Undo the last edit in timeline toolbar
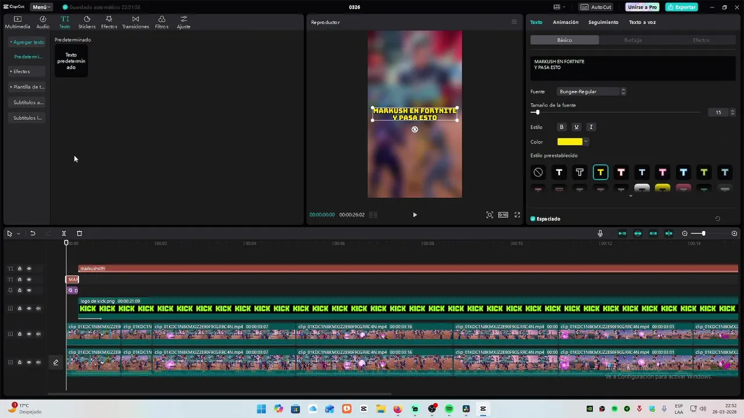The width and height of the screenshot is (744, 418). (x=33, y=233)
